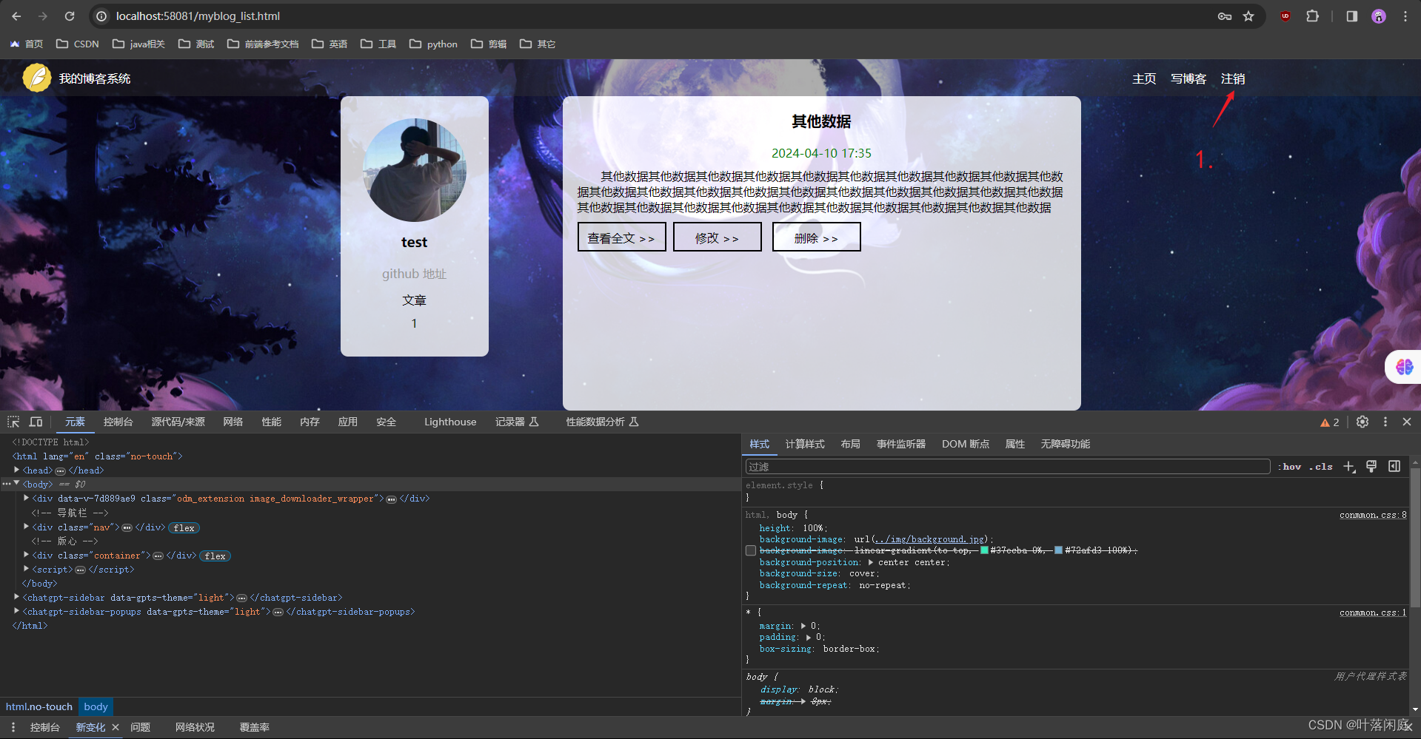Expand the background-position shorthand triangle
Viewport: 1421px width, 739px height.
871,562
